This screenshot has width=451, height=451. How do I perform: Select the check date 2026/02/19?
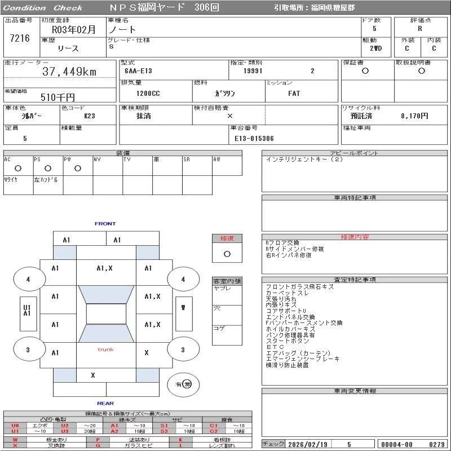pos(307,444)
